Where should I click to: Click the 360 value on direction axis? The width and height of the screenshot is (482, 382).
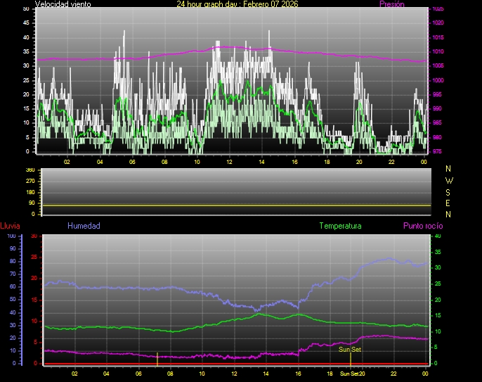pos(30,170)
